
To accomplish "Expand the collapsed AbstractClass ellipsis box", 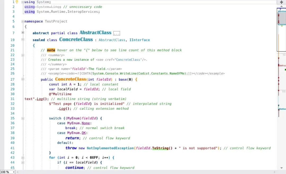I will pos(117,33).
